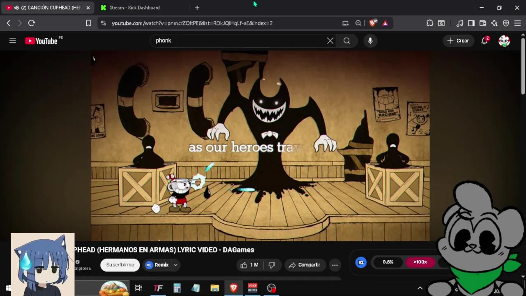526x296 pixels.
Task: Click the video player to pause
Action: (x=260, y=146)
